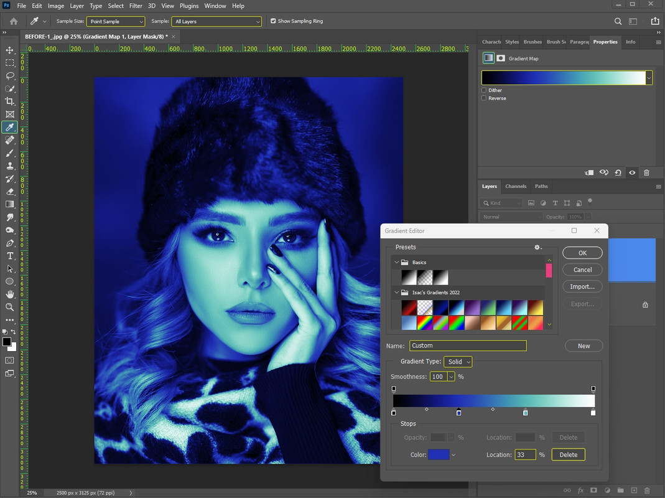The height and width of the screenshot is (498, 665).
Task: Select the Crop tool
Action: pos(9,101)
